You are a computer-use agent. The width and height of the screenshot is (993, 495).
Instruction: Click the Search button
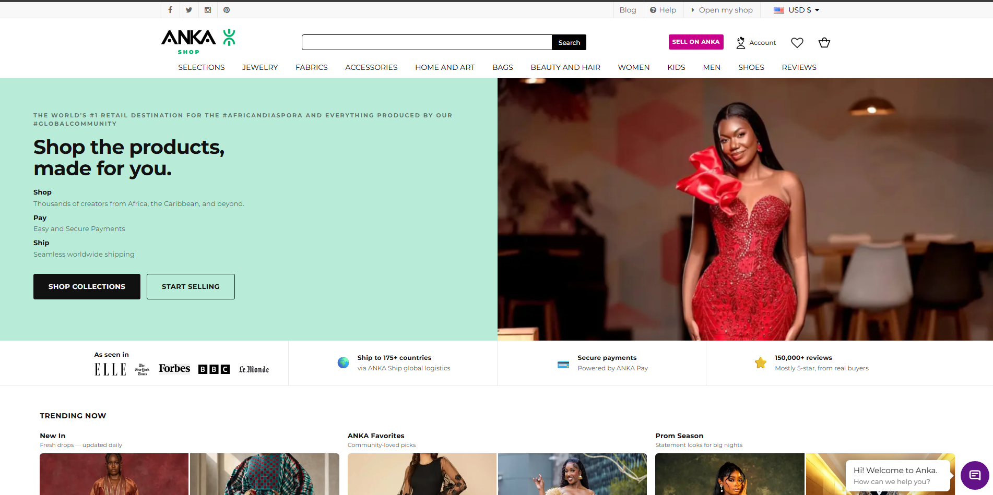tap(569, 42)
